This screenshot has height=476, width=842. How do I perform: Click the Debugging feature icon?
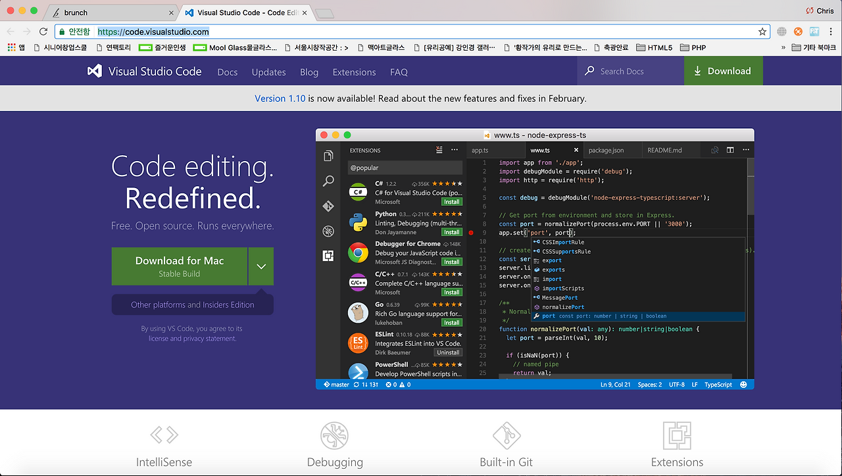(x=335, y=436)
